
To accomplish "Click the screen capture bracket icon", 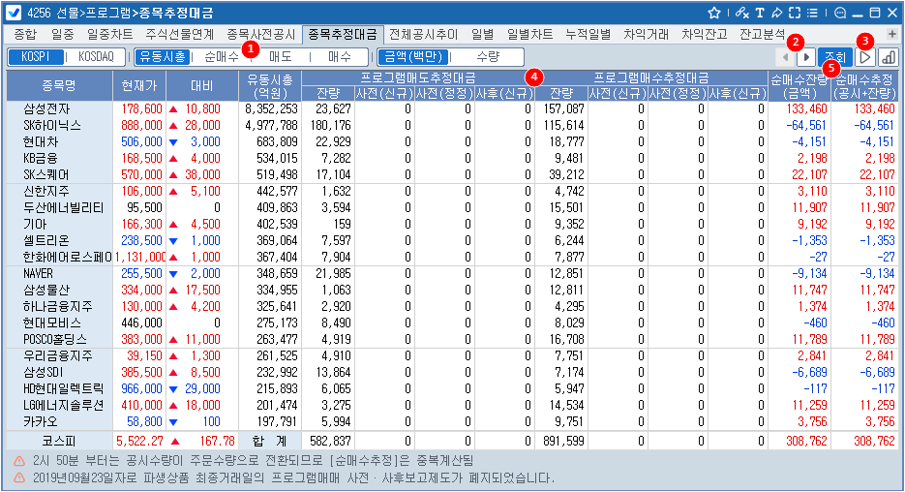I will coord(795,13).
